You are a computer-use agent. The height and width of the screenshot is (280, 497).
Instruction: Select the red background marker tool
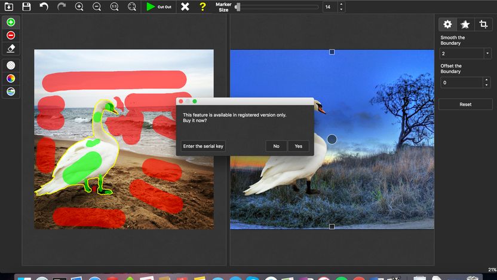(11, 35)
